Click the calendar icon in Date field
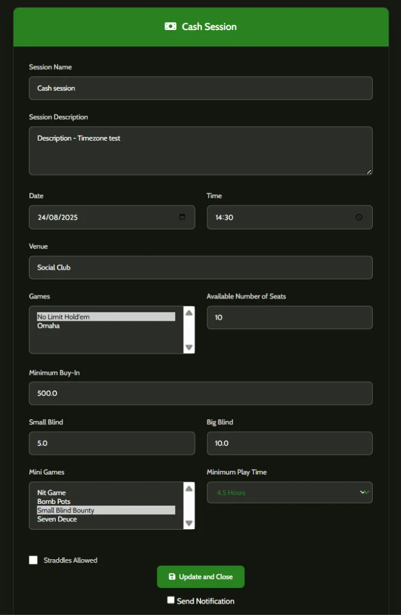Screen dimensions: 401x615 point(182,217)
